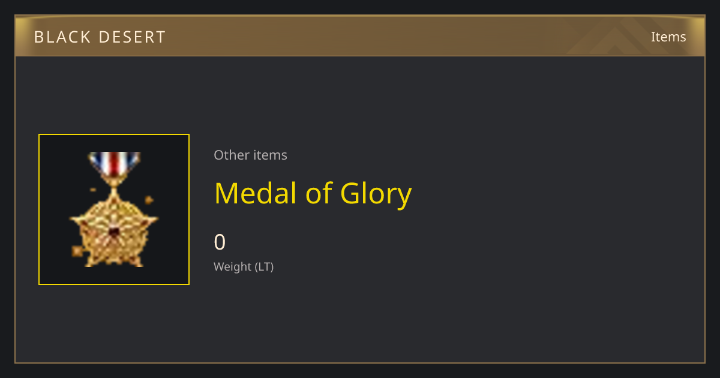
Task: Click the word Glory in the item name
Action: click(376, 194)
